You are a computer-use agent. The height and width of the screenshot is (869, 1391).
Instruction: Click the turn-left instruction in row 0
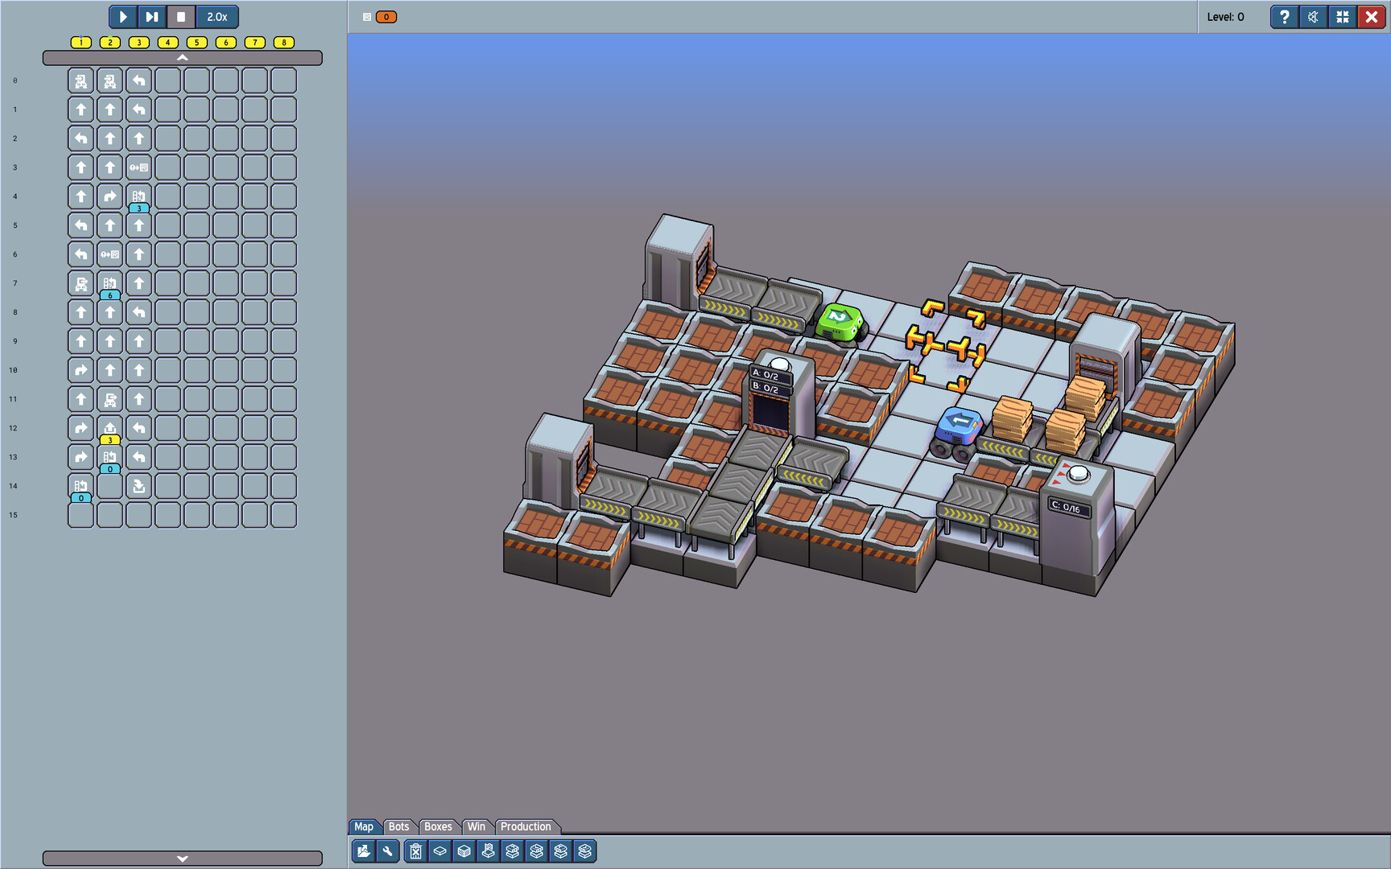point(139,80)
